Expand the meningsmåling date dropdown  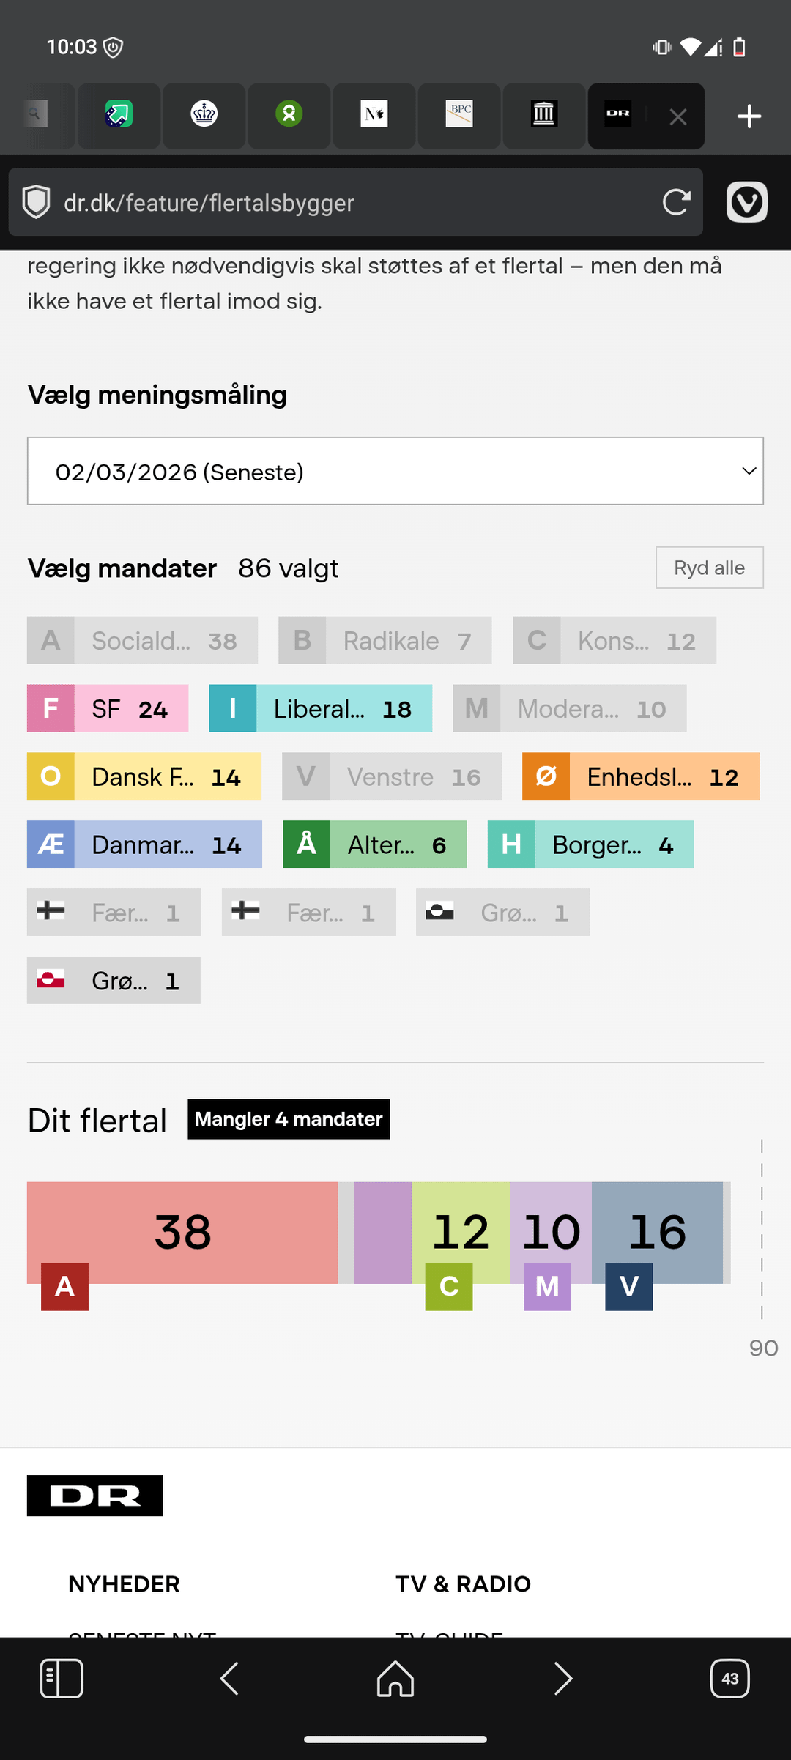(x=395, y=472)
